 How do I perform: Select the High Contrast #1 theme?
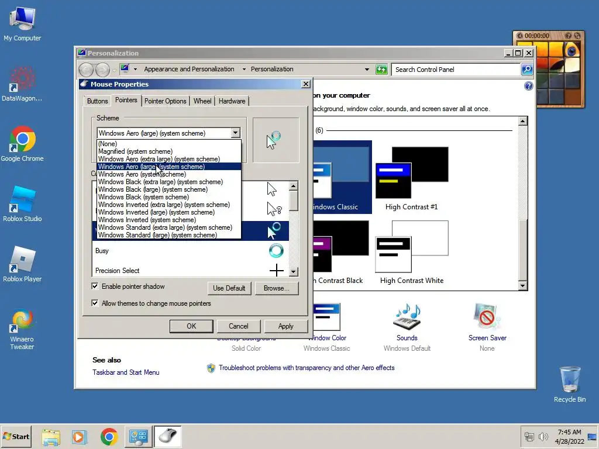point(412,179)
